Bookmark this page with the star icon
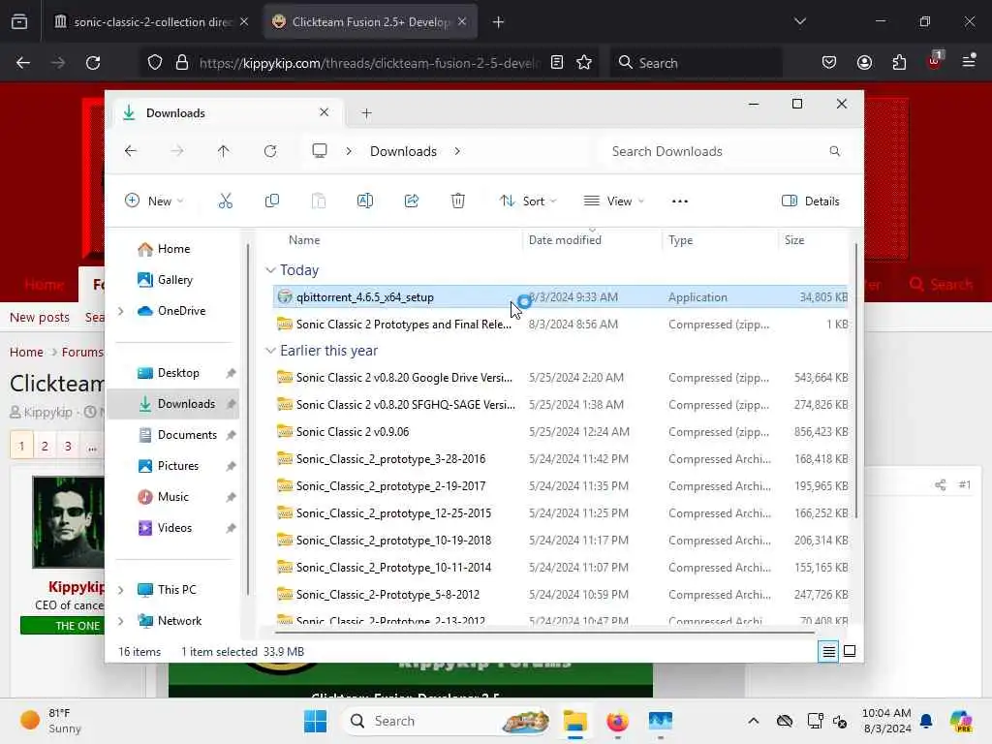992x744 pixels. point(584,63)
